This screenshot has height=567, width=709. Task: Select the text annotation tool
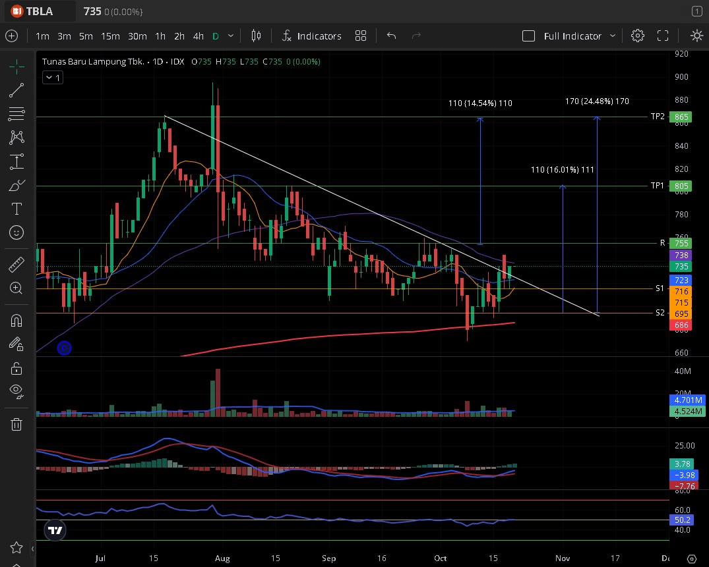pos(16,209)
